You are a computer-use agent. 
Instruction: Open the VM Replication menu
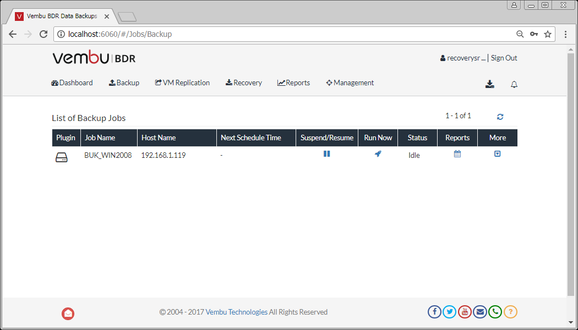coord(182,83)
